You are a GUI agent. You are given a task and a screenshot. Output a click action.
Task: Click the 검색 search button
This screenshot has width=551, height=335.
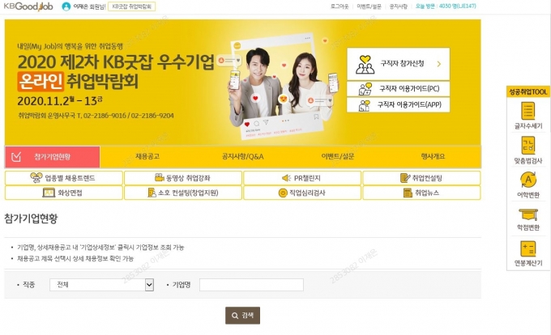(242, 316)
